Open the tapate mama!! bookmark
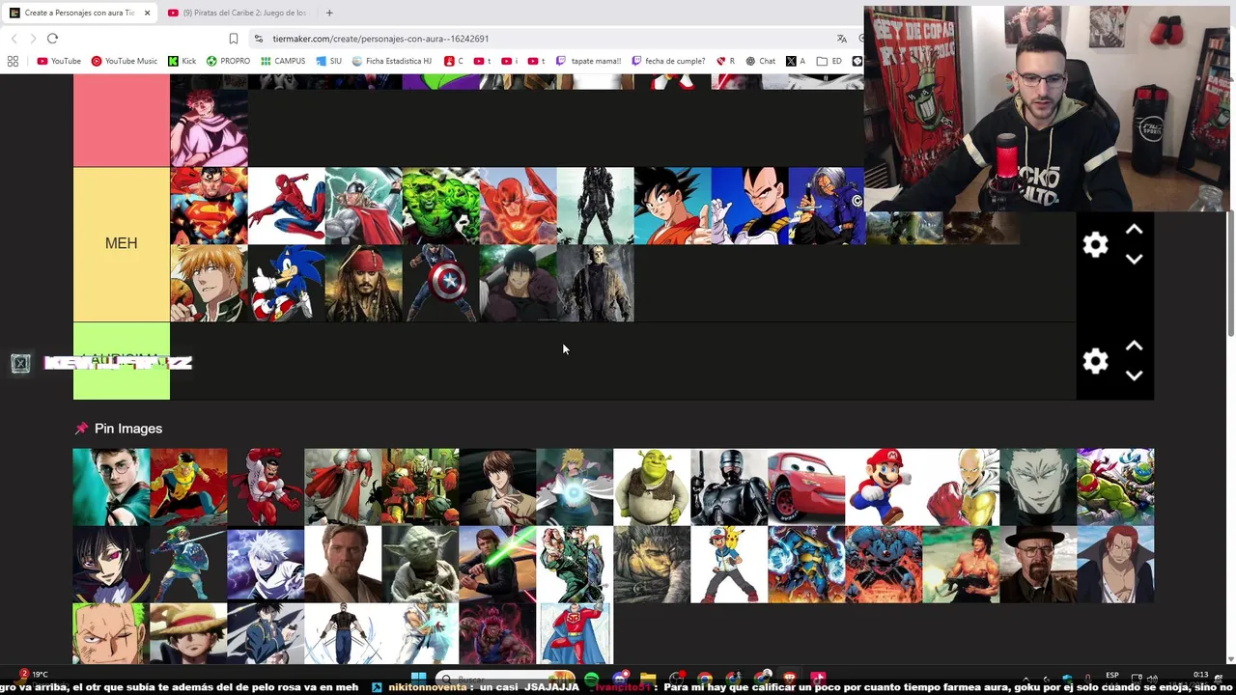1236x695 pixels. tap(588, 61)
